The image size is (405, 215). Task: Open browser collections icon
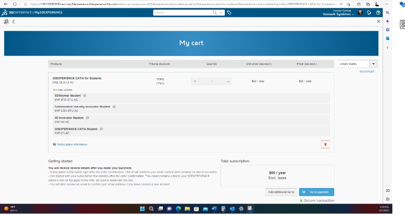coord(368,4)
